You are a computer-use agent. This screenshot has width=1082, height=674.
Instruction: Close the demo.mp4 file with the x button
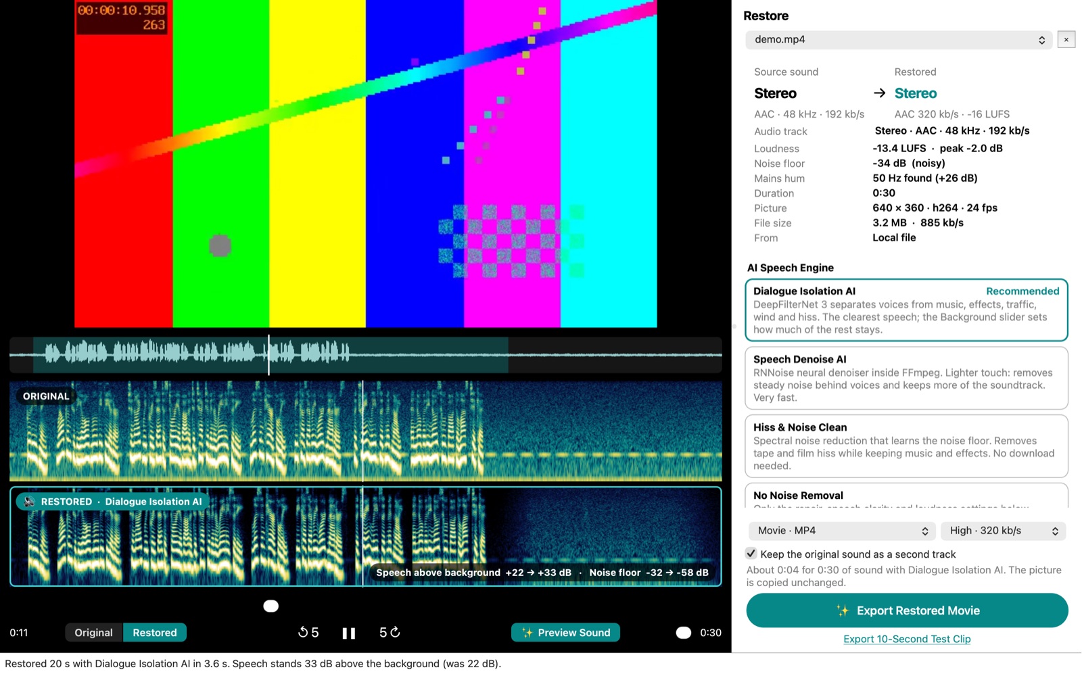tap(1066, 40)
